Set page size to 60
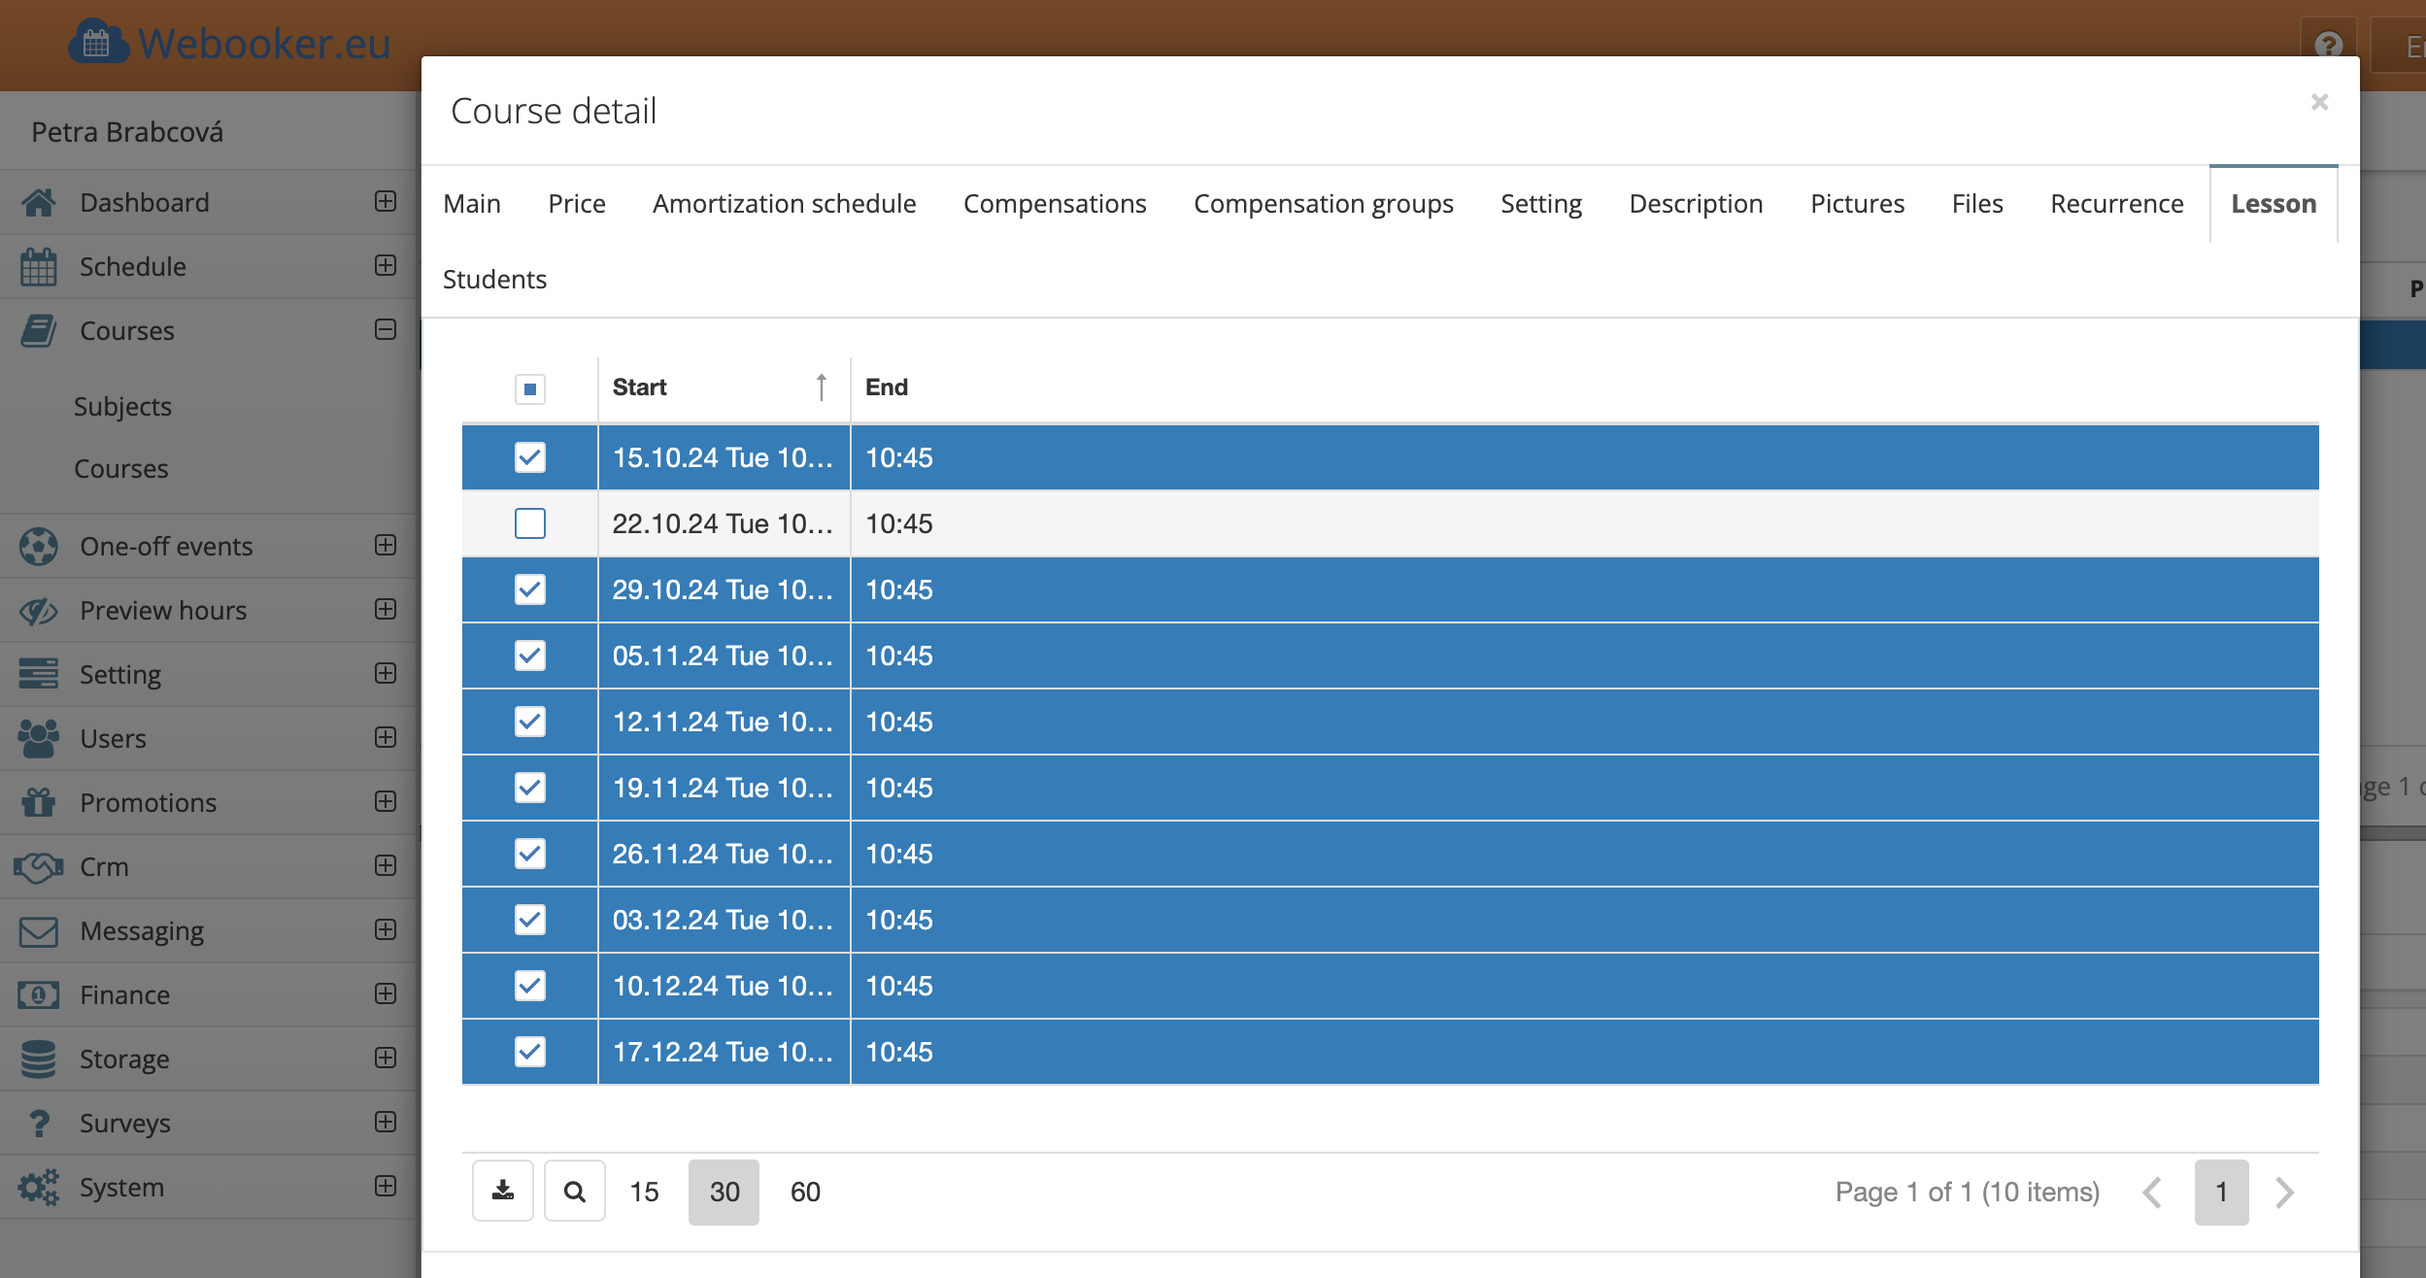Viewport: 2426px width, 1278px height. 805,1192
